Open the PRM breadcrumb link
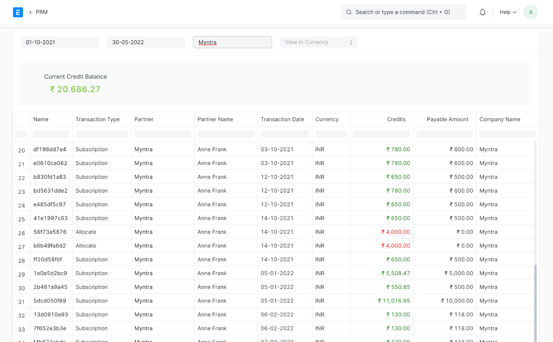This screenshot has width=553, height=342. click(x=42, y=12)
